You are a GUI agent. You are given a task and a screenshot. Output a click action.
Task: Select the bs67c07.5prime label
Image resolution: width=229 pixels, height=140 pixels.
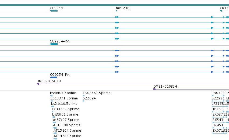[66, 120]
